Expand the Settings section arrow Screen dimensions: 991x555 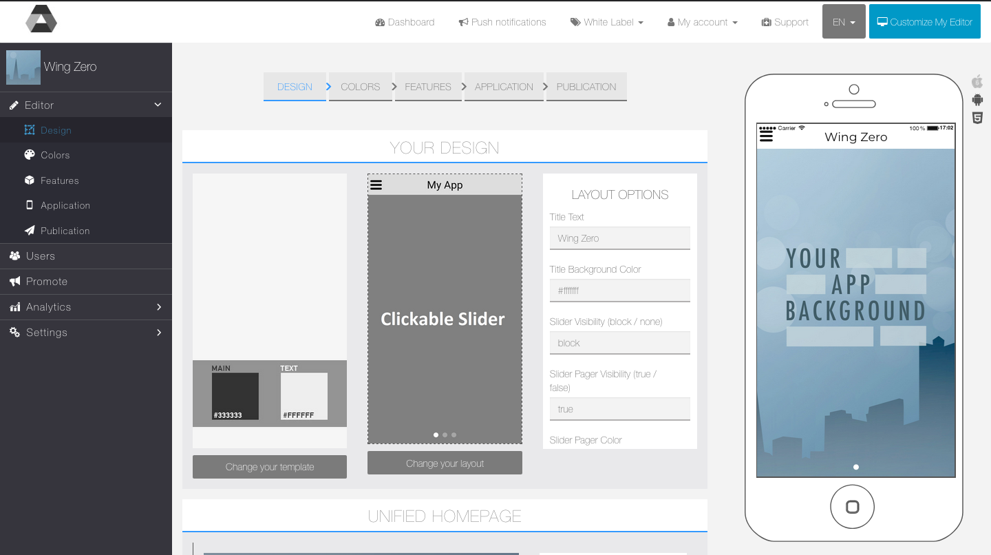click(159, 332)
